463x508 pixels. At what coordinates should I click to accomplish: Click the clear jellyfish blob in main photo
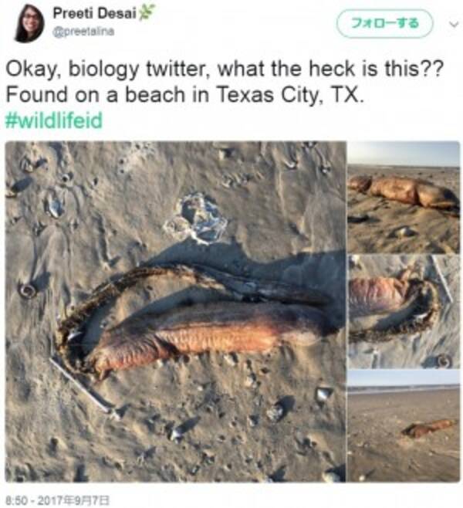point(196,218)
